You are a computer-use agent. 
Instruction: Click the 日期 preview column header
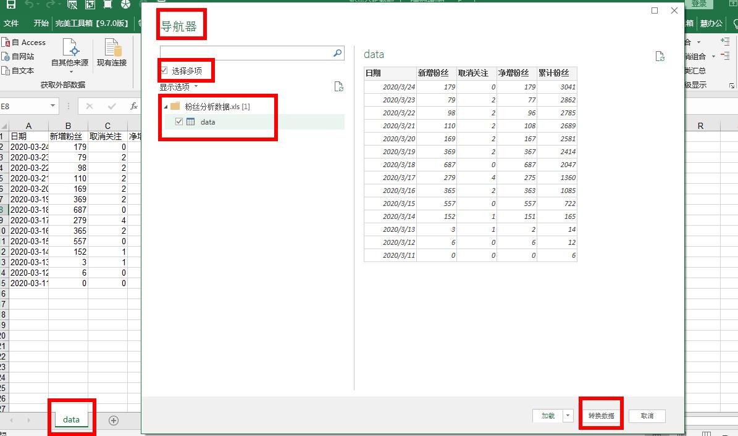390,73
